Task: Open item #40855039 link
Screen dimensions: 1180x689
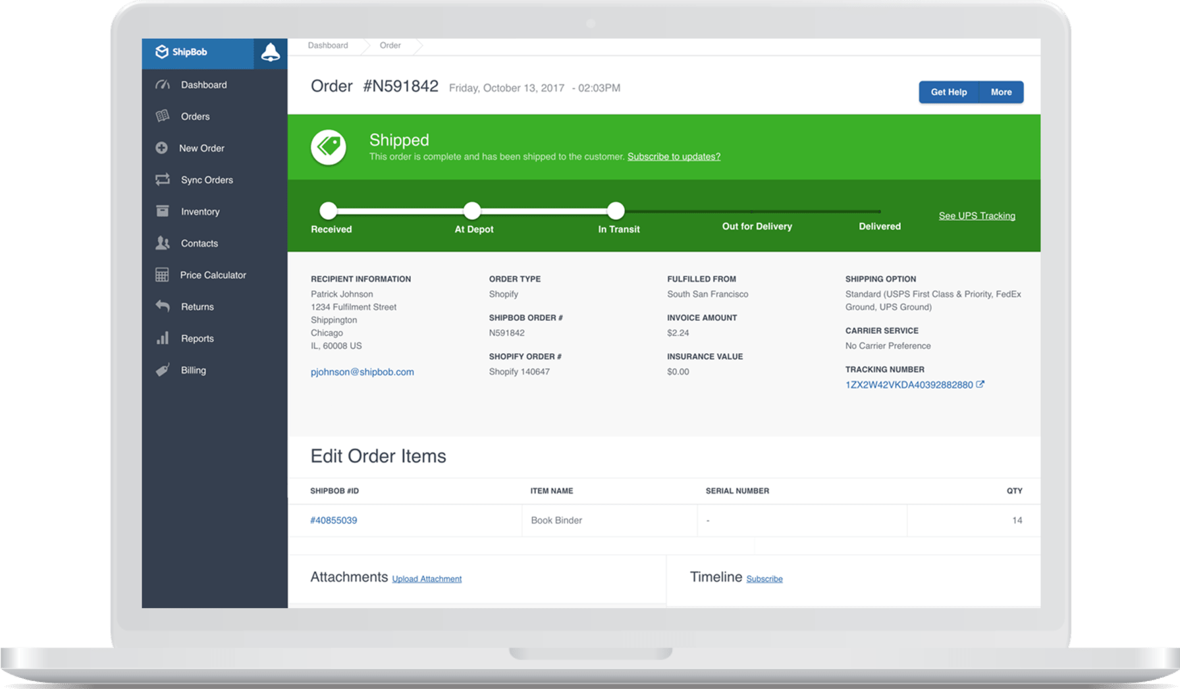Action: pos(334,520)
